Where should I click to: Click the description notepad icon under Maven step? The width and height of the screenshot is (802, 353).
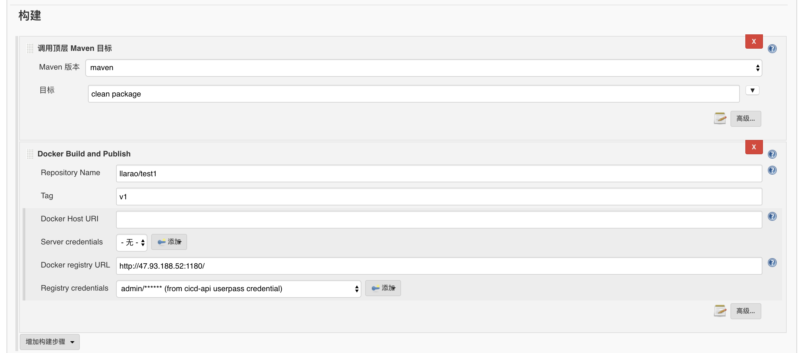[x=719, y=118]
